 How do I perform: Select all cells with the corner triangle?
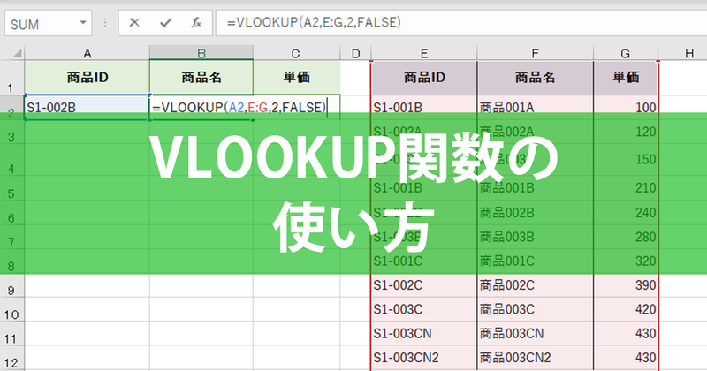pyautogui.click(x=17, y=53)
